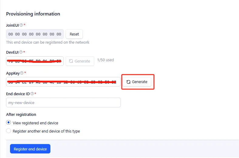Click the Generate text beside the DevEUI field
This screenshot has height=158, width=239.
[x=82, y=61]
